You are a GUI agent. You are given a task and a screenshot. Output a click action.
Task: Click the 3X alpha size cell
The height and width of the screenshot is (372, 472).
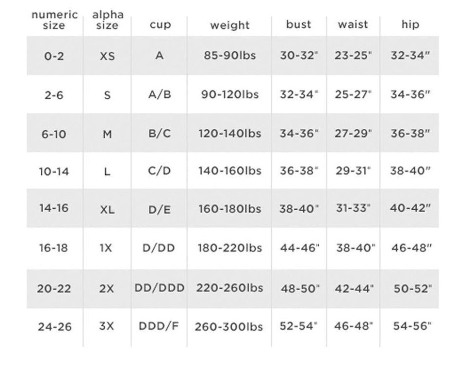pos(107,325)
